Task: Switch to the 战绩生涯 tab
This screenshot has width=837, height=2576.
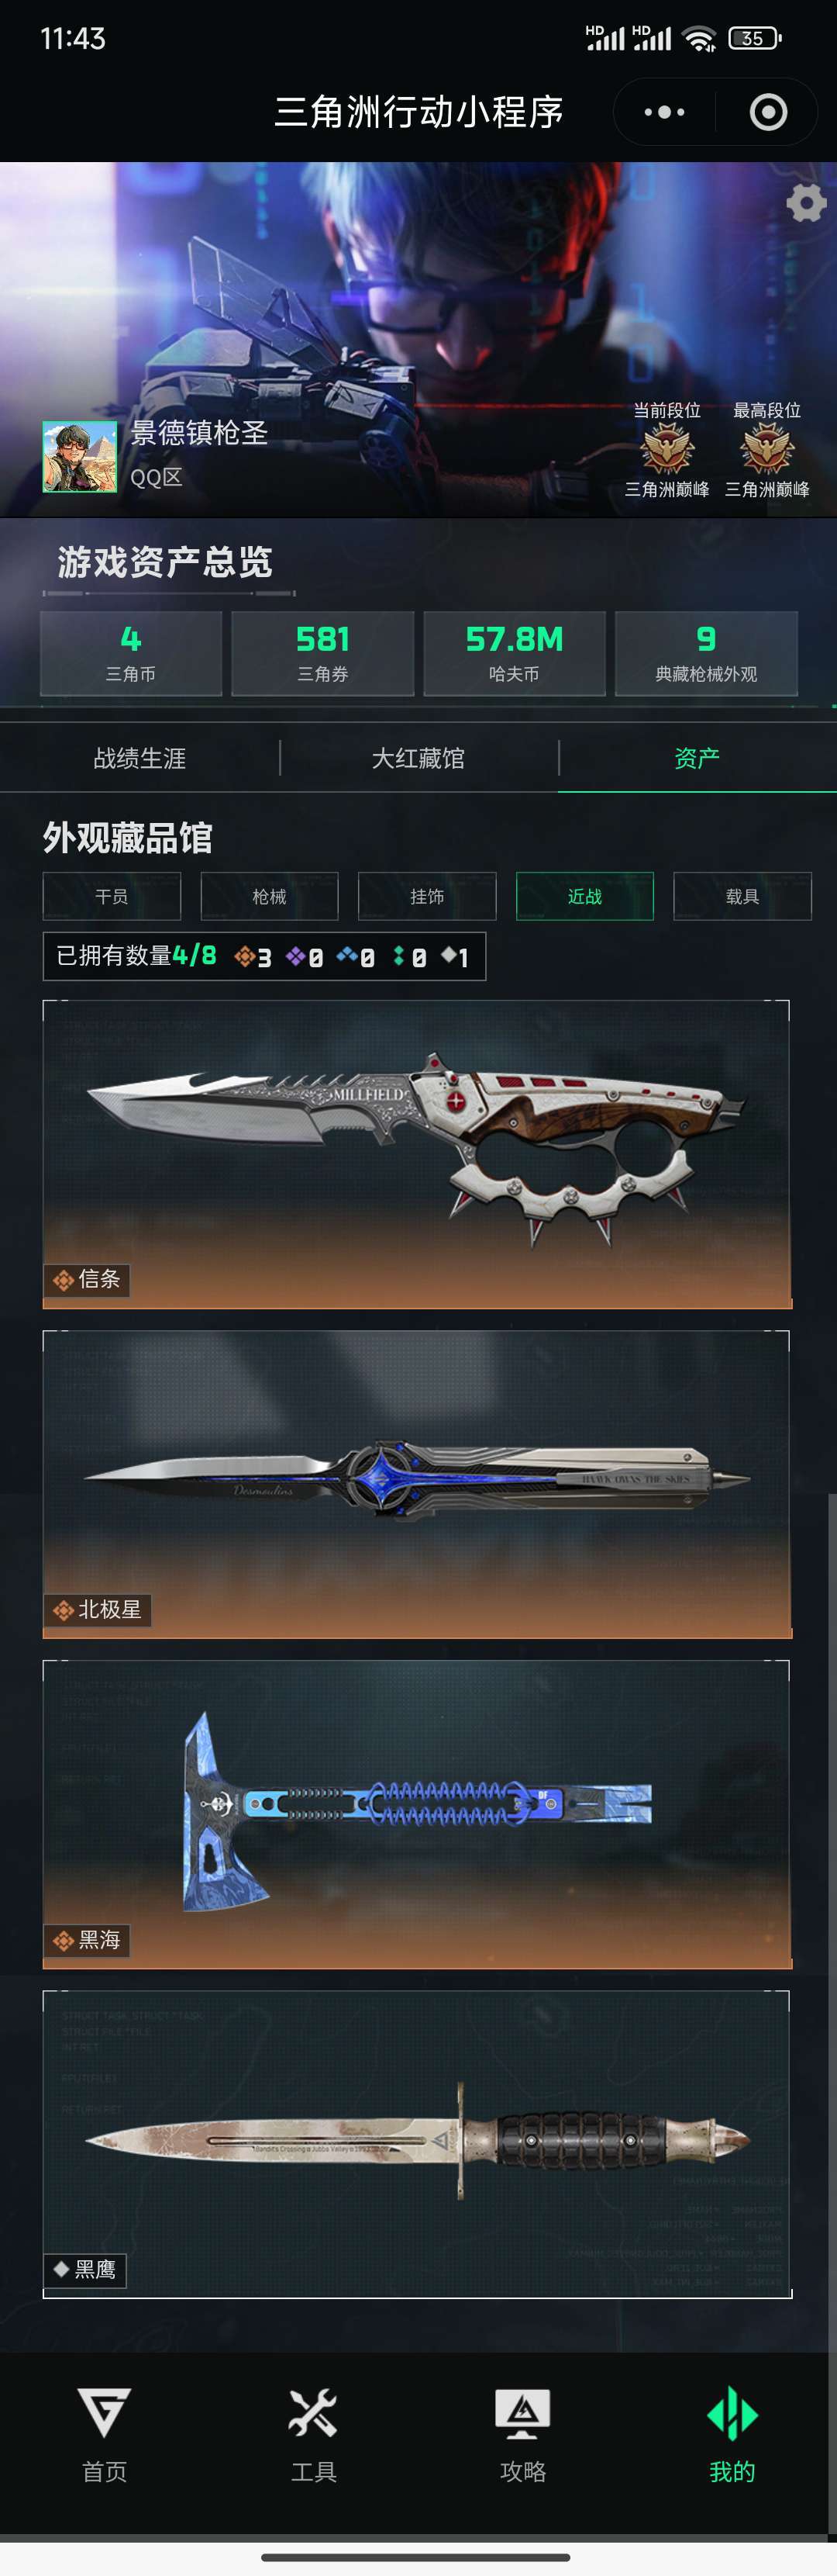Action: click(139, 758)
